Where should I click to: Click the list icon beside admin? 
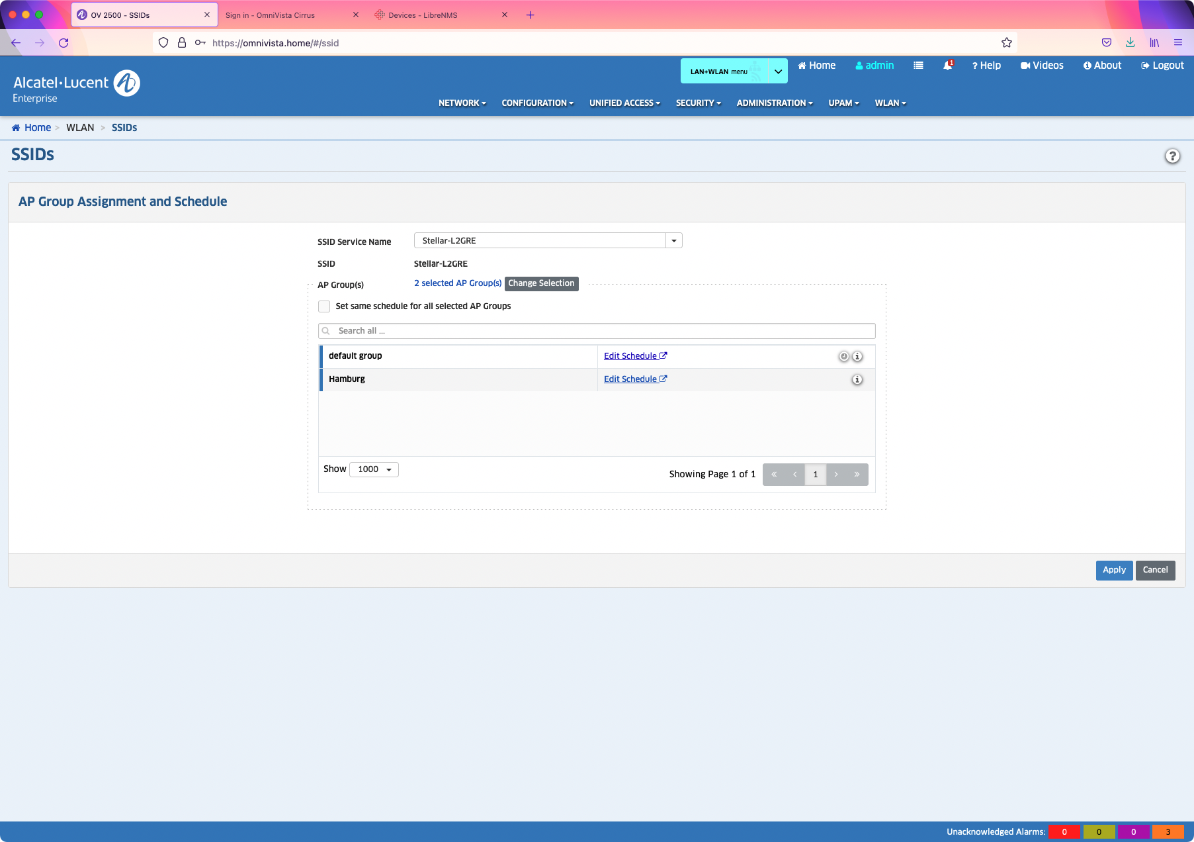tap(918, 66)
